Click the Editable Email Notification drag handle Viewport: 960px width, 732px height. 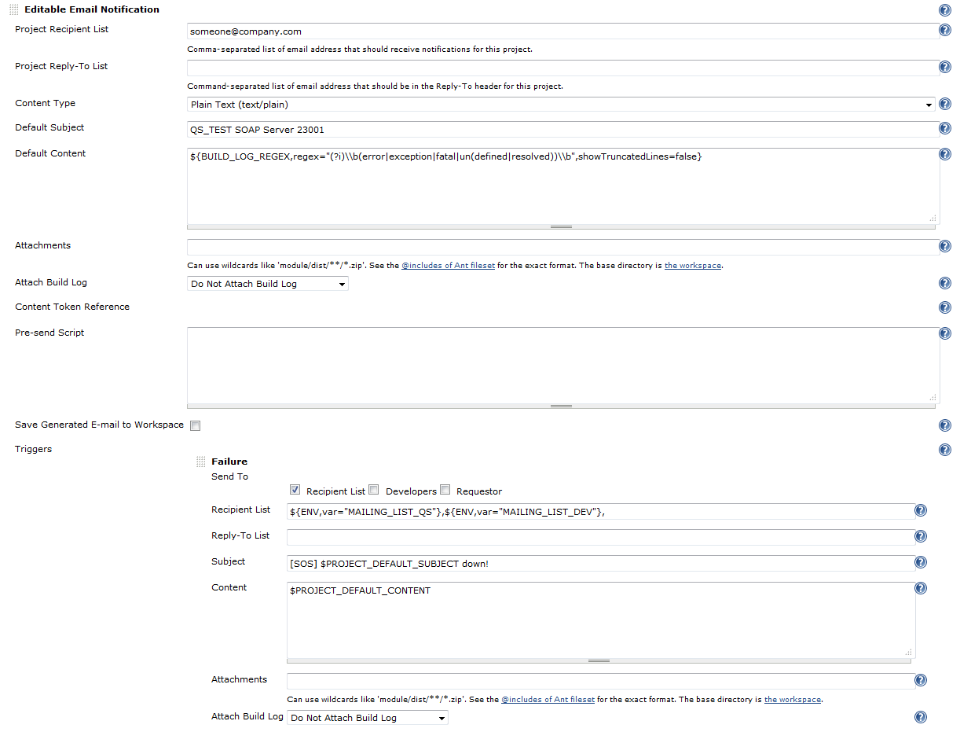click(14, 10)
